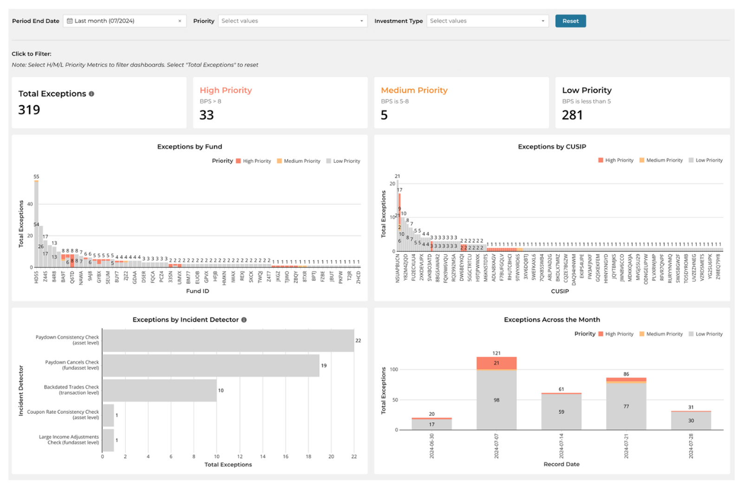Click the Backdated Trades Check bar
This screenshot has width=743, height=489.
(x=159, y=391)
